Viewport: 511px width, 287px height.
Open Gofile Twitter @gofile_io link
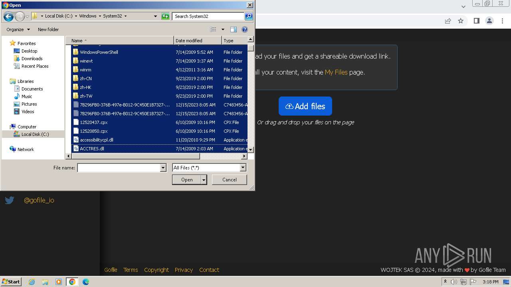pyautogui.click(x=39, y=200)
